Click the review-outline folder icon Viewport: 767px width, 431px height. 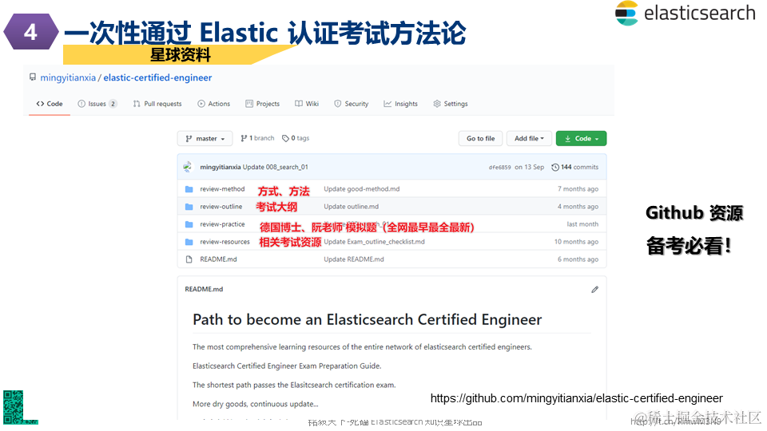(189, 207)
